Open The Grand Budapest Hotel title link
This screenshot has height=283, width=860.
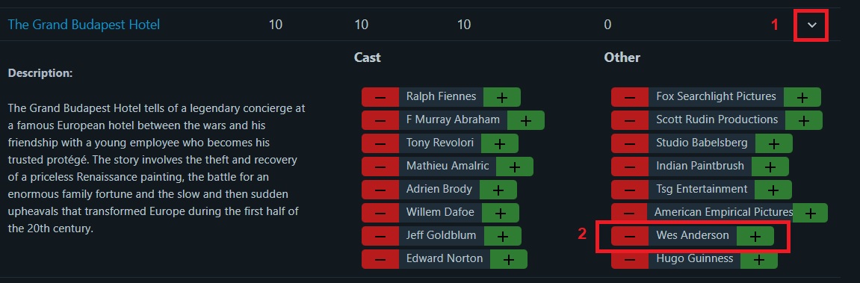[84, 25]
